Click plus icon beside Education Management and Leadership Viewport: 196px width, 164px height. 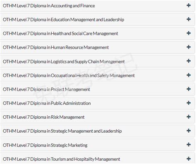[189, 19]
